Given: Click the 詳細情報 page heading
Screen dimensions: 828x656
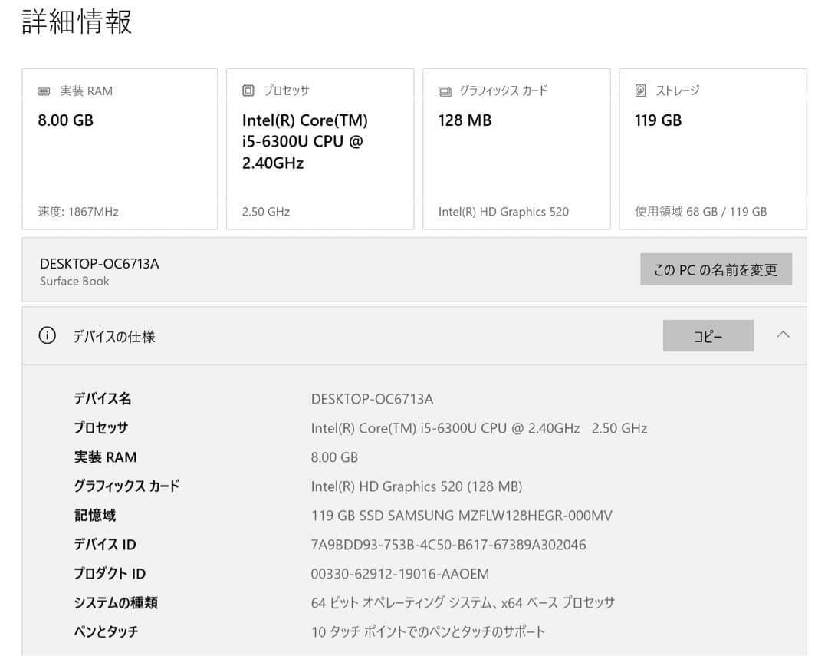Looking at the screenshot, I should click(x=76, y=21).
